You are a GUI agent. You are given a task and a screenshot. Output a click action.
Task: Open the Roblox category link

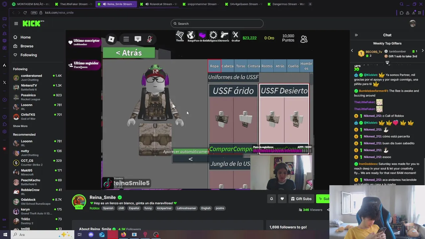click(94, 208)
